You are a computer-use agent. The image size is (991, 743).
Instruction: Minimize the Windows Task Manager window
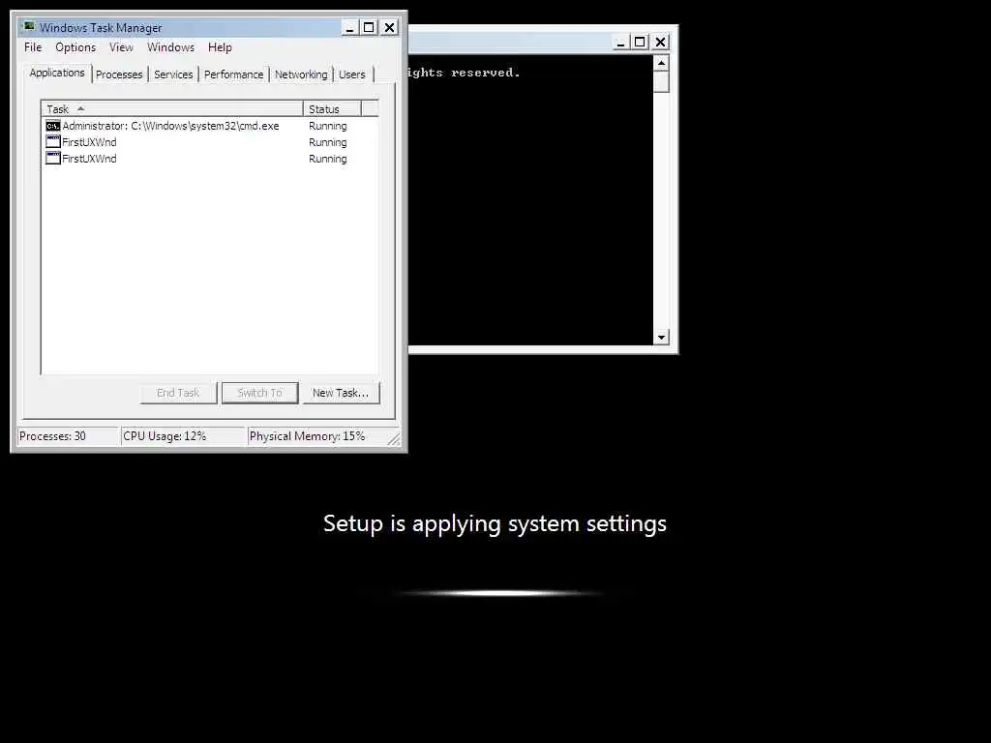click(x=349, y=27)
